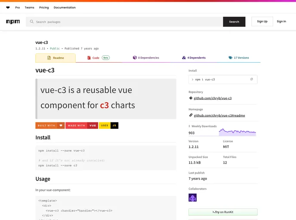Viewport: 296px width, 220px height.
Task: Click the Sign Up button
Action: point(262,21)
